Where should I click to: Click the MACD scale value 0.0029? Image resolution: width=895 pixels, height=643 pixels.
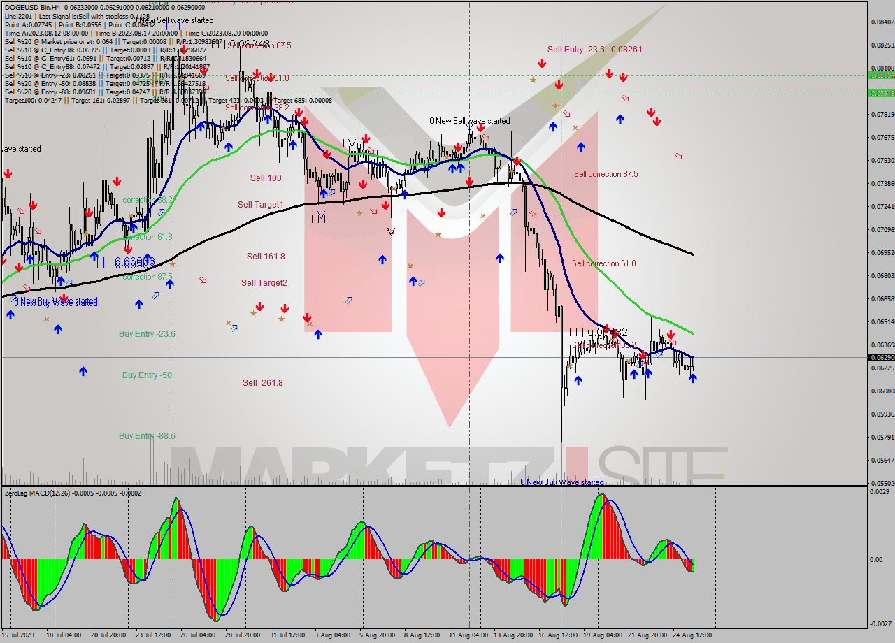pos(880,493)
